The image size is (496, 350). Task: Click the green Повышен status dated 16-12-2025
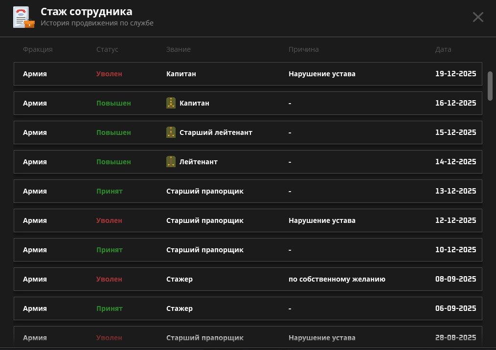(x=113, y=103)
